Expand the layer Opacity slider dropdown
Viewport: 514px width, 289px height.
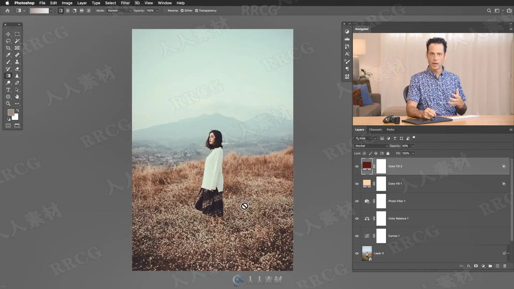pyautogui.click(x=413, y=146)
